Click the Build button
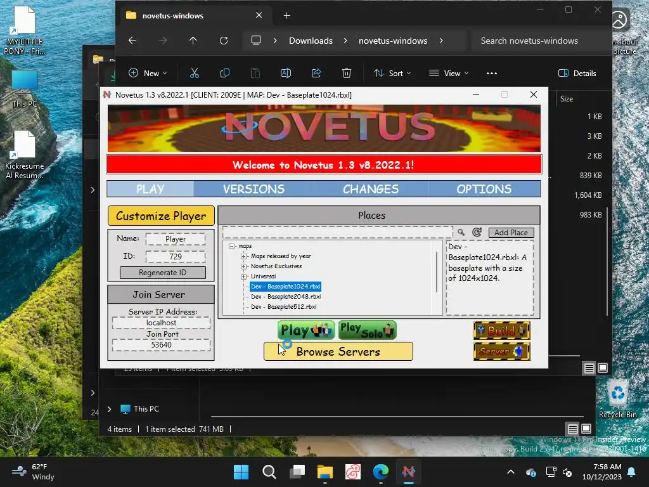The image size is (649, 487). 502,330
